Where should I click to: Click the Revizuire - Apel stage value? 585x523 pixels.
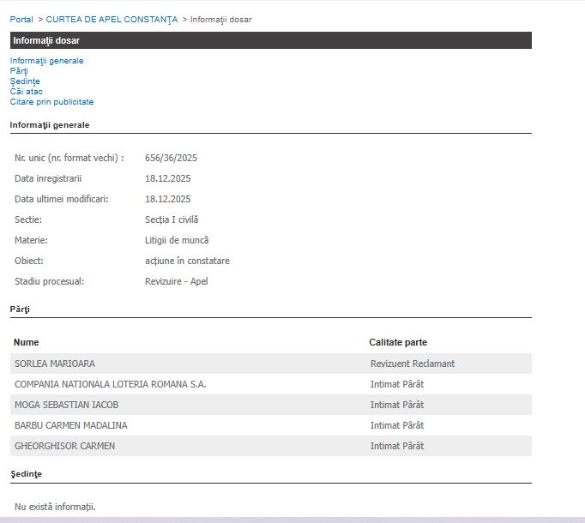click(x=176, y=281)
